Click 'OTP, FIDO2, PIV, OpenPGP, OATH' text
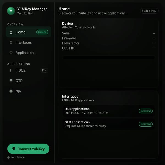The image size is (165, 165). pyautogui.click(x=86, y=113)
